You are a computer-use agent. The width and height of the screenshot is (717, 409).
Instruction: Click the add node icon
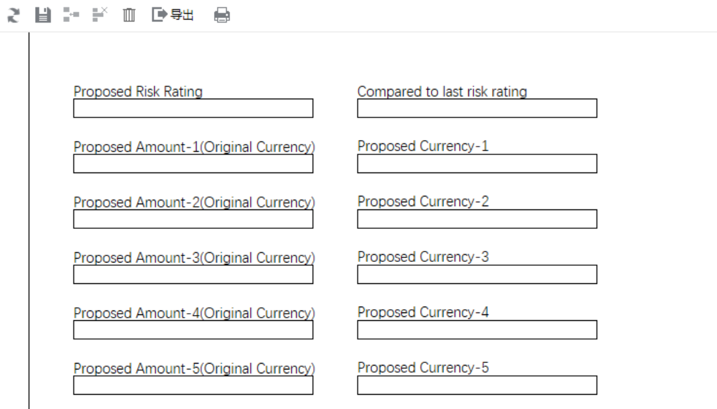point(71,15)
